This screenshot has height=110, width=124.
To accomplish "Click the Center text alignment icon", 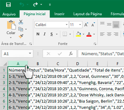I will point(109,34).
